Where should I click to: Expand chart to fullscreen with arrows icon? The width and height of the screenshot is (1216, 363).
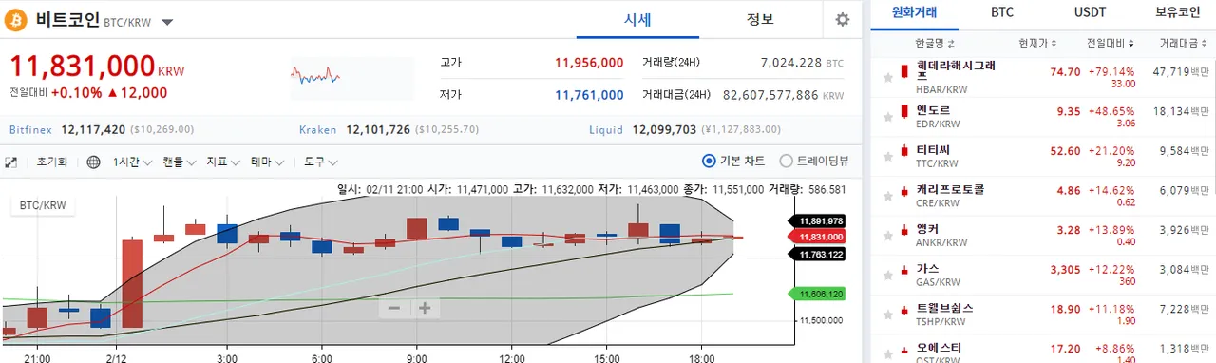point(11,162)
